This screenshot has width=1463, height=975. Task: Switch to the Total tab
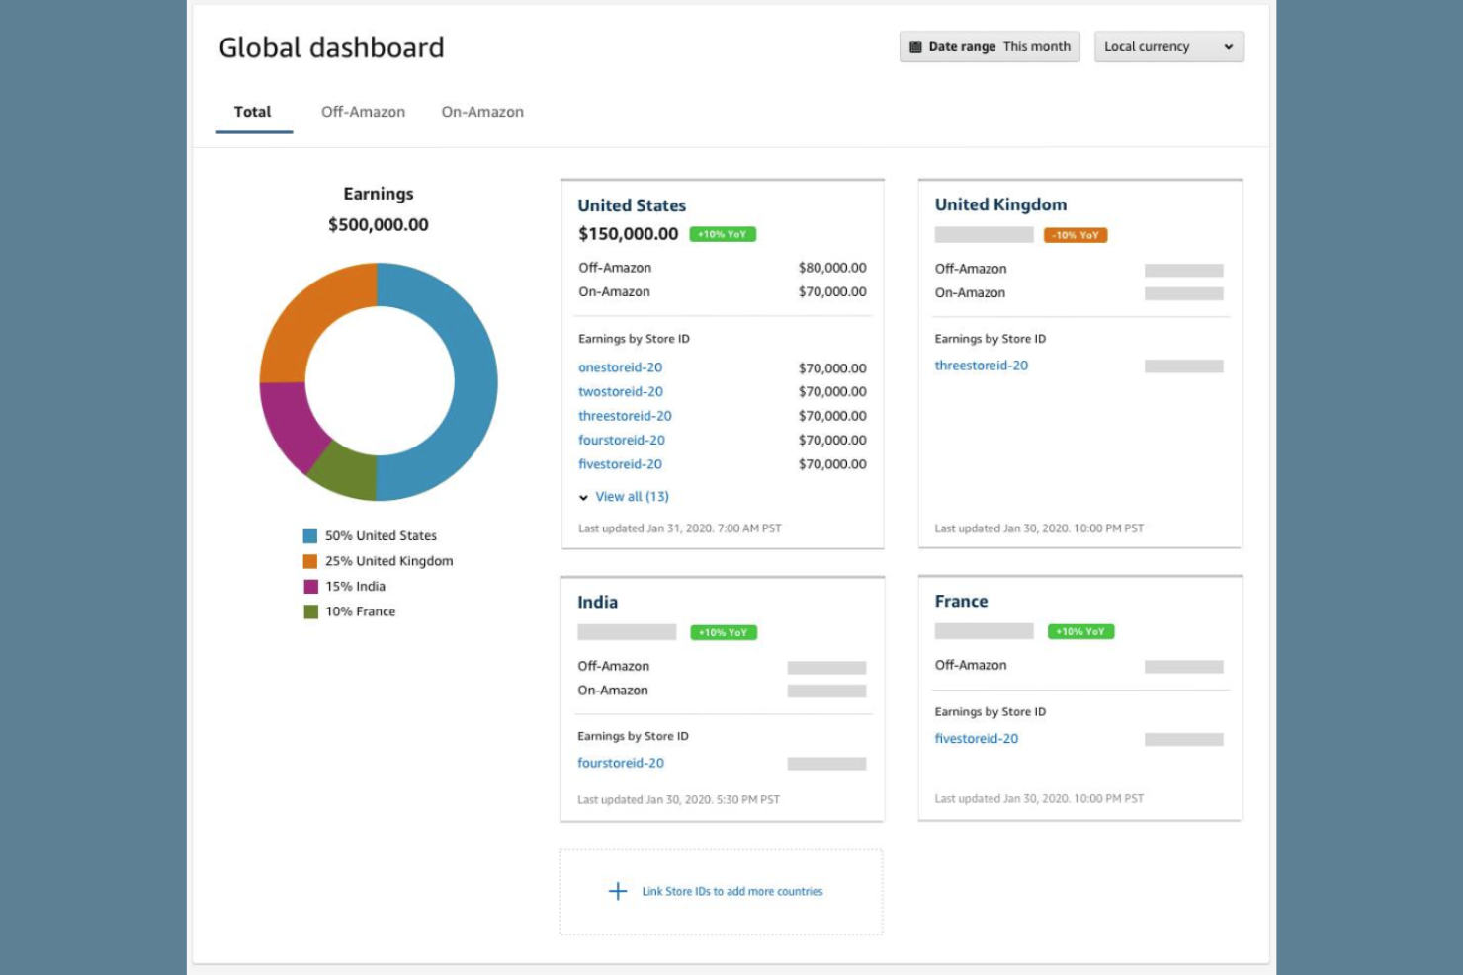point(253,112)
